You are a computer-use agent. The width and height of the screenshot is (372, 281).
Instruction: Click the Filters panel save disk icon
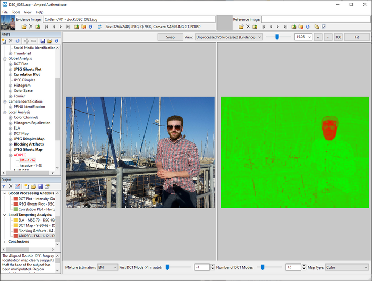[x=43, y=41]
